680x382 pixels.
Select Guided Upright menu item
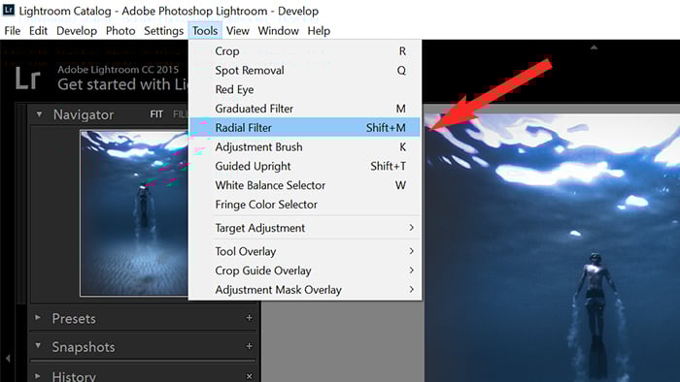305,166
